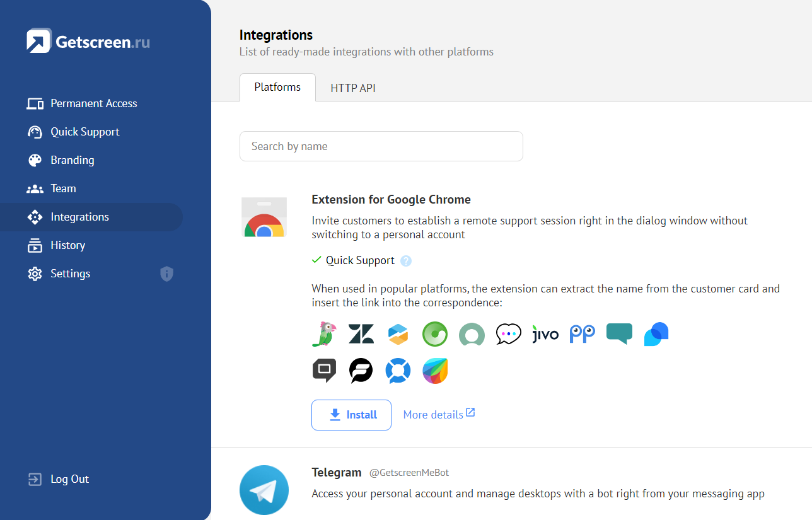Click the help icon next to Quick Support
The height and width of the screenshot is (520, 812).
coord(406,261)
